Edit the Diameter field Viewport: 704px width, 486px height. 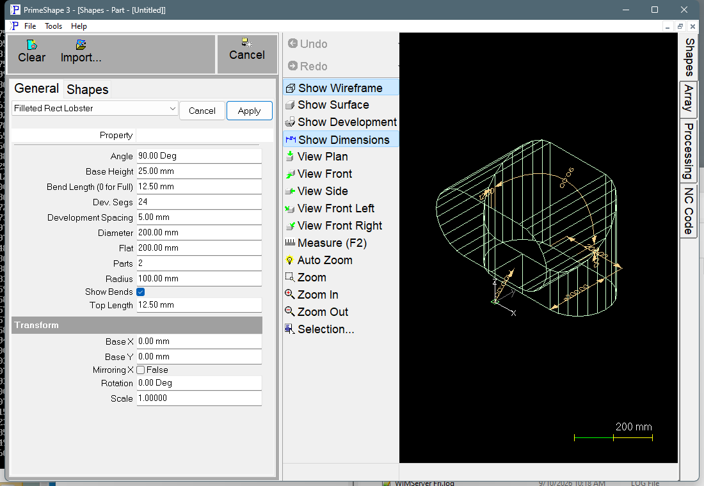click(x=199, y=233)
